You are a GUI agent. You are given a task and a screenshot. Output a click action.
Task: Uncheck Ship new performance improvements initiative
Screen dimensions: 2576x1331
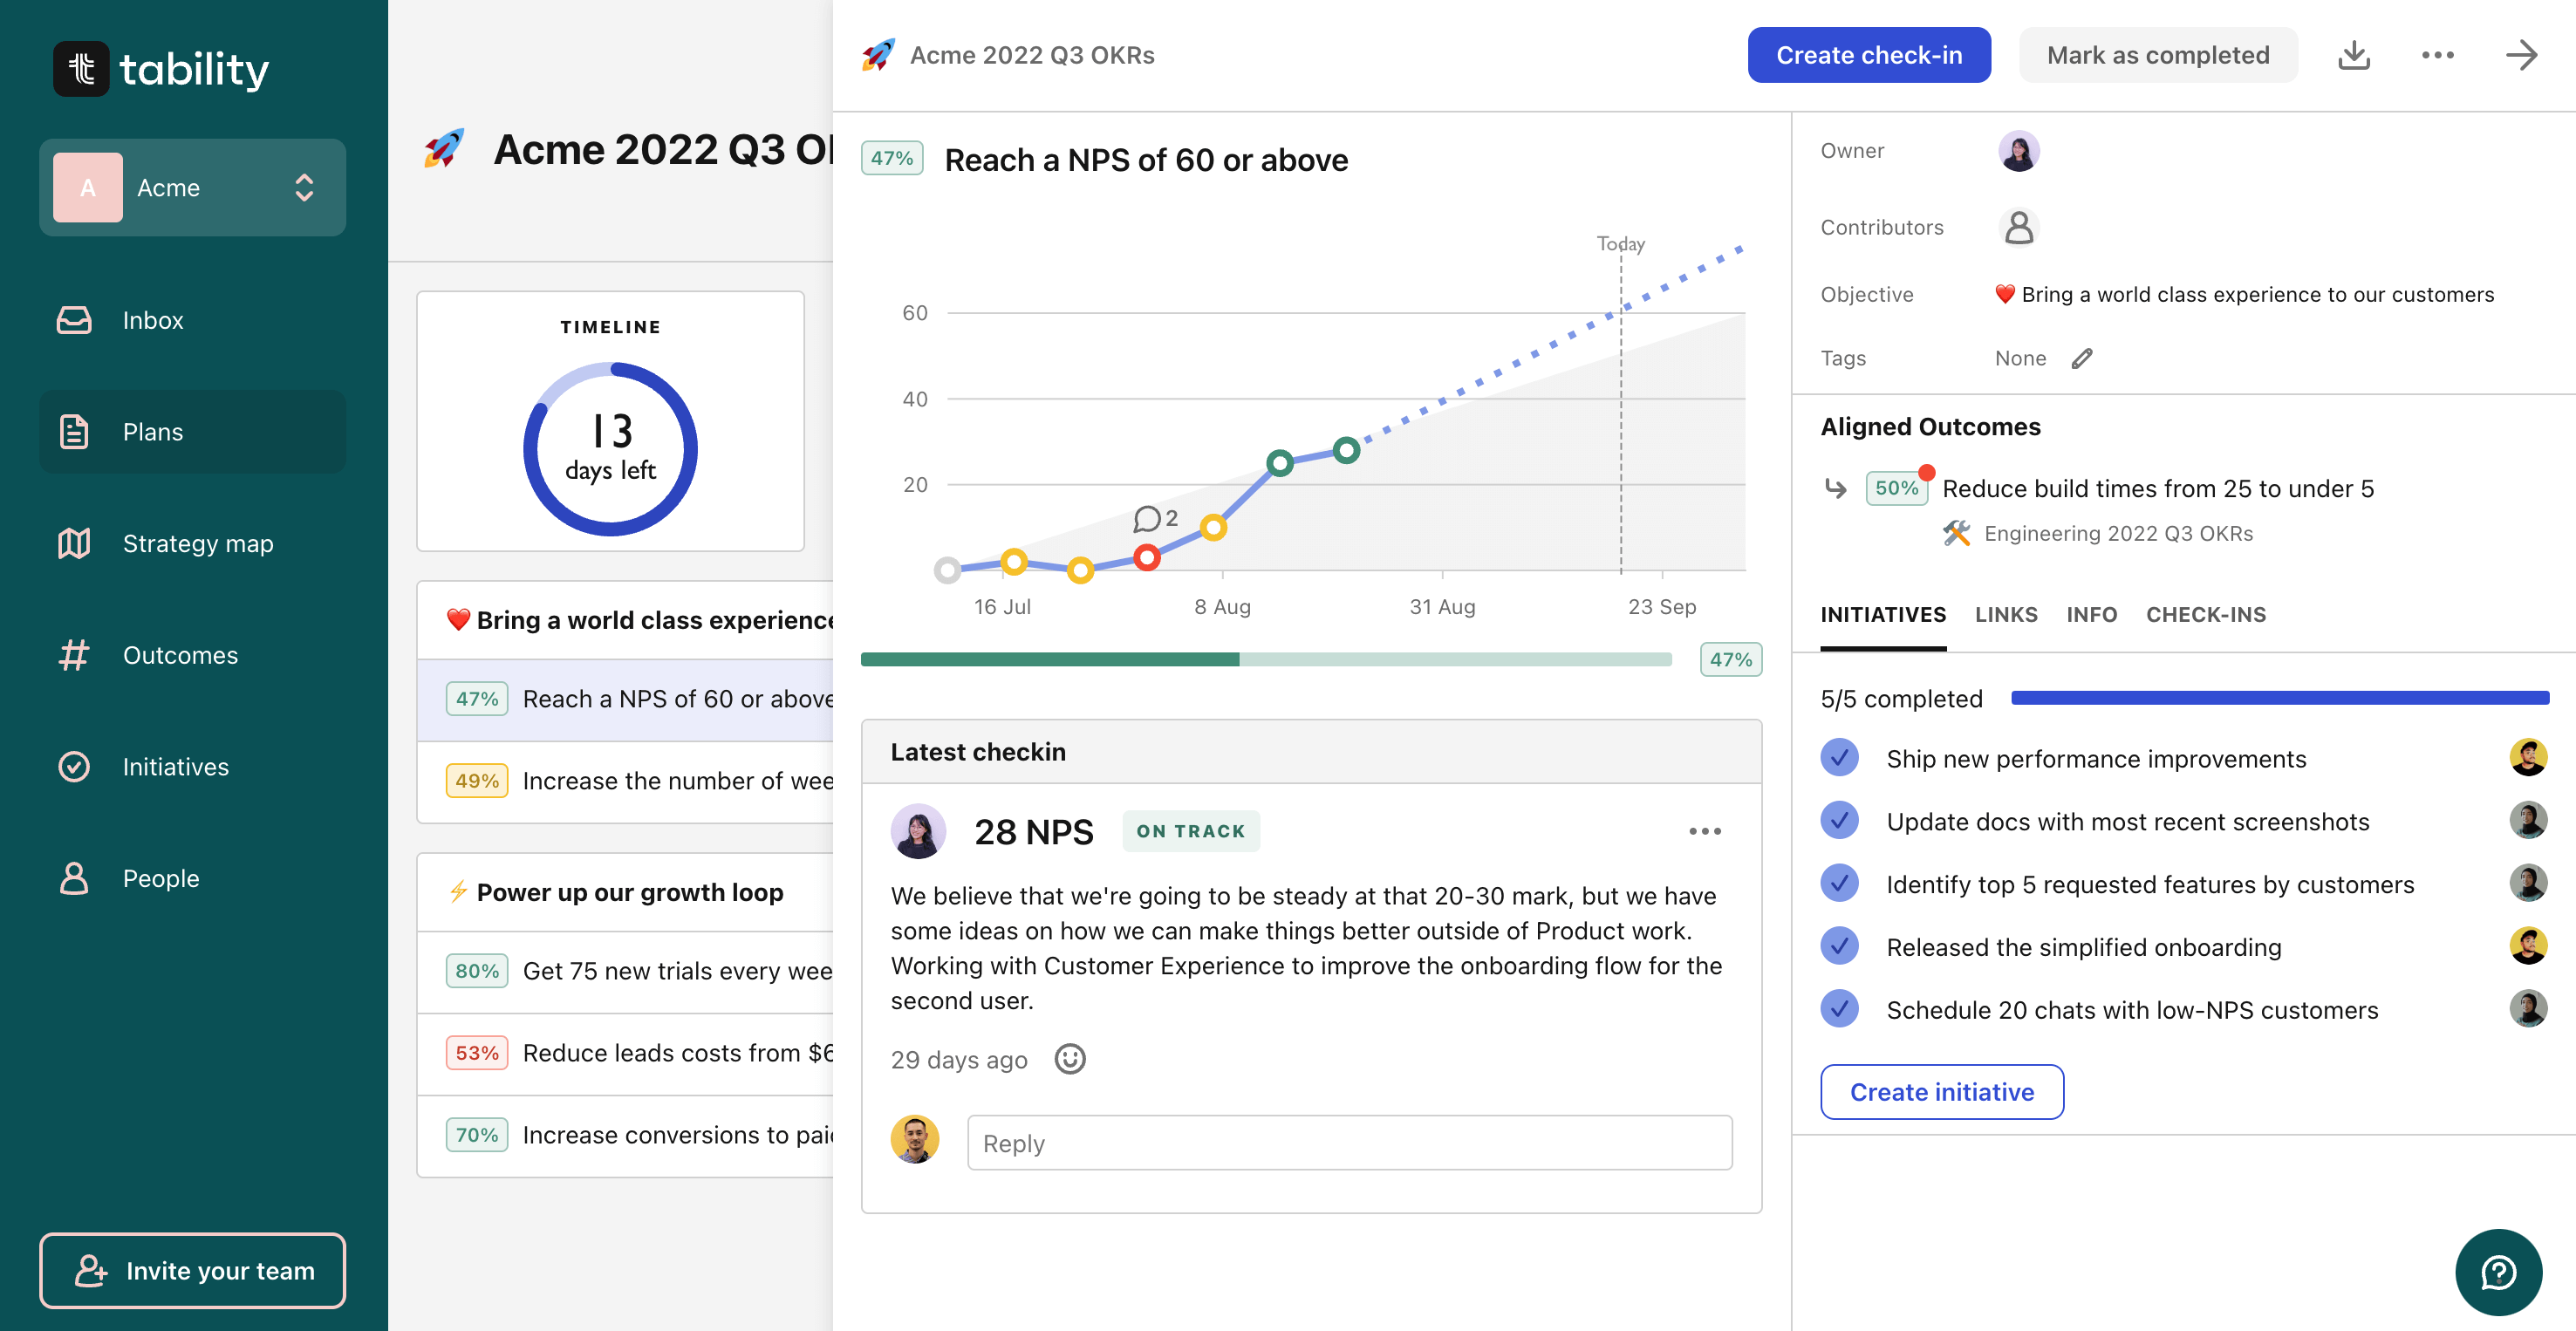(1839, 758)
